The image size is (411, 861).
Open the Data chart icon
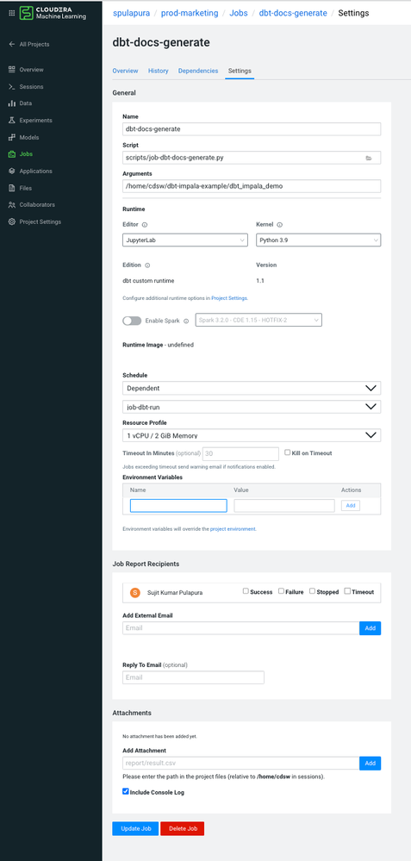pos(11,103)
